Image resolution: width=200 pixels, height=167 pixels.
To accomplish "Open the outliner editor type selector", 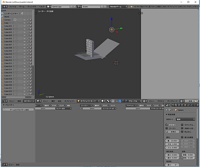I will [5, 101].
